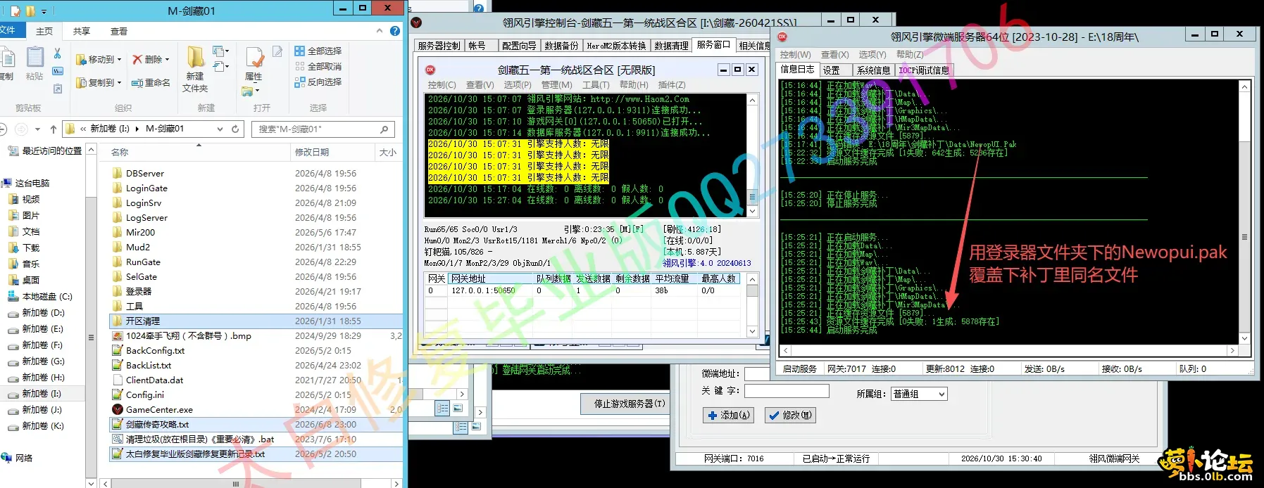1264x488 pixels.
Task: Open the 删除 dropdown arrow
Action: click(168, 60)
